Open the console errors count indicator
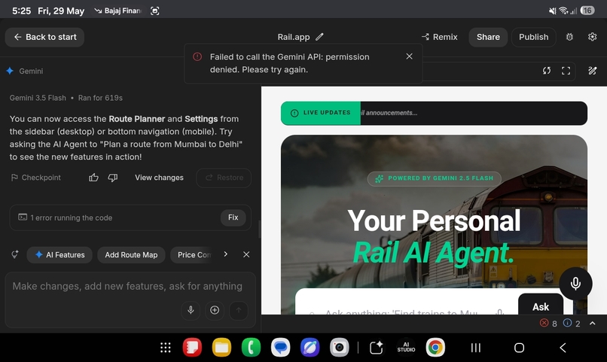 548,324
